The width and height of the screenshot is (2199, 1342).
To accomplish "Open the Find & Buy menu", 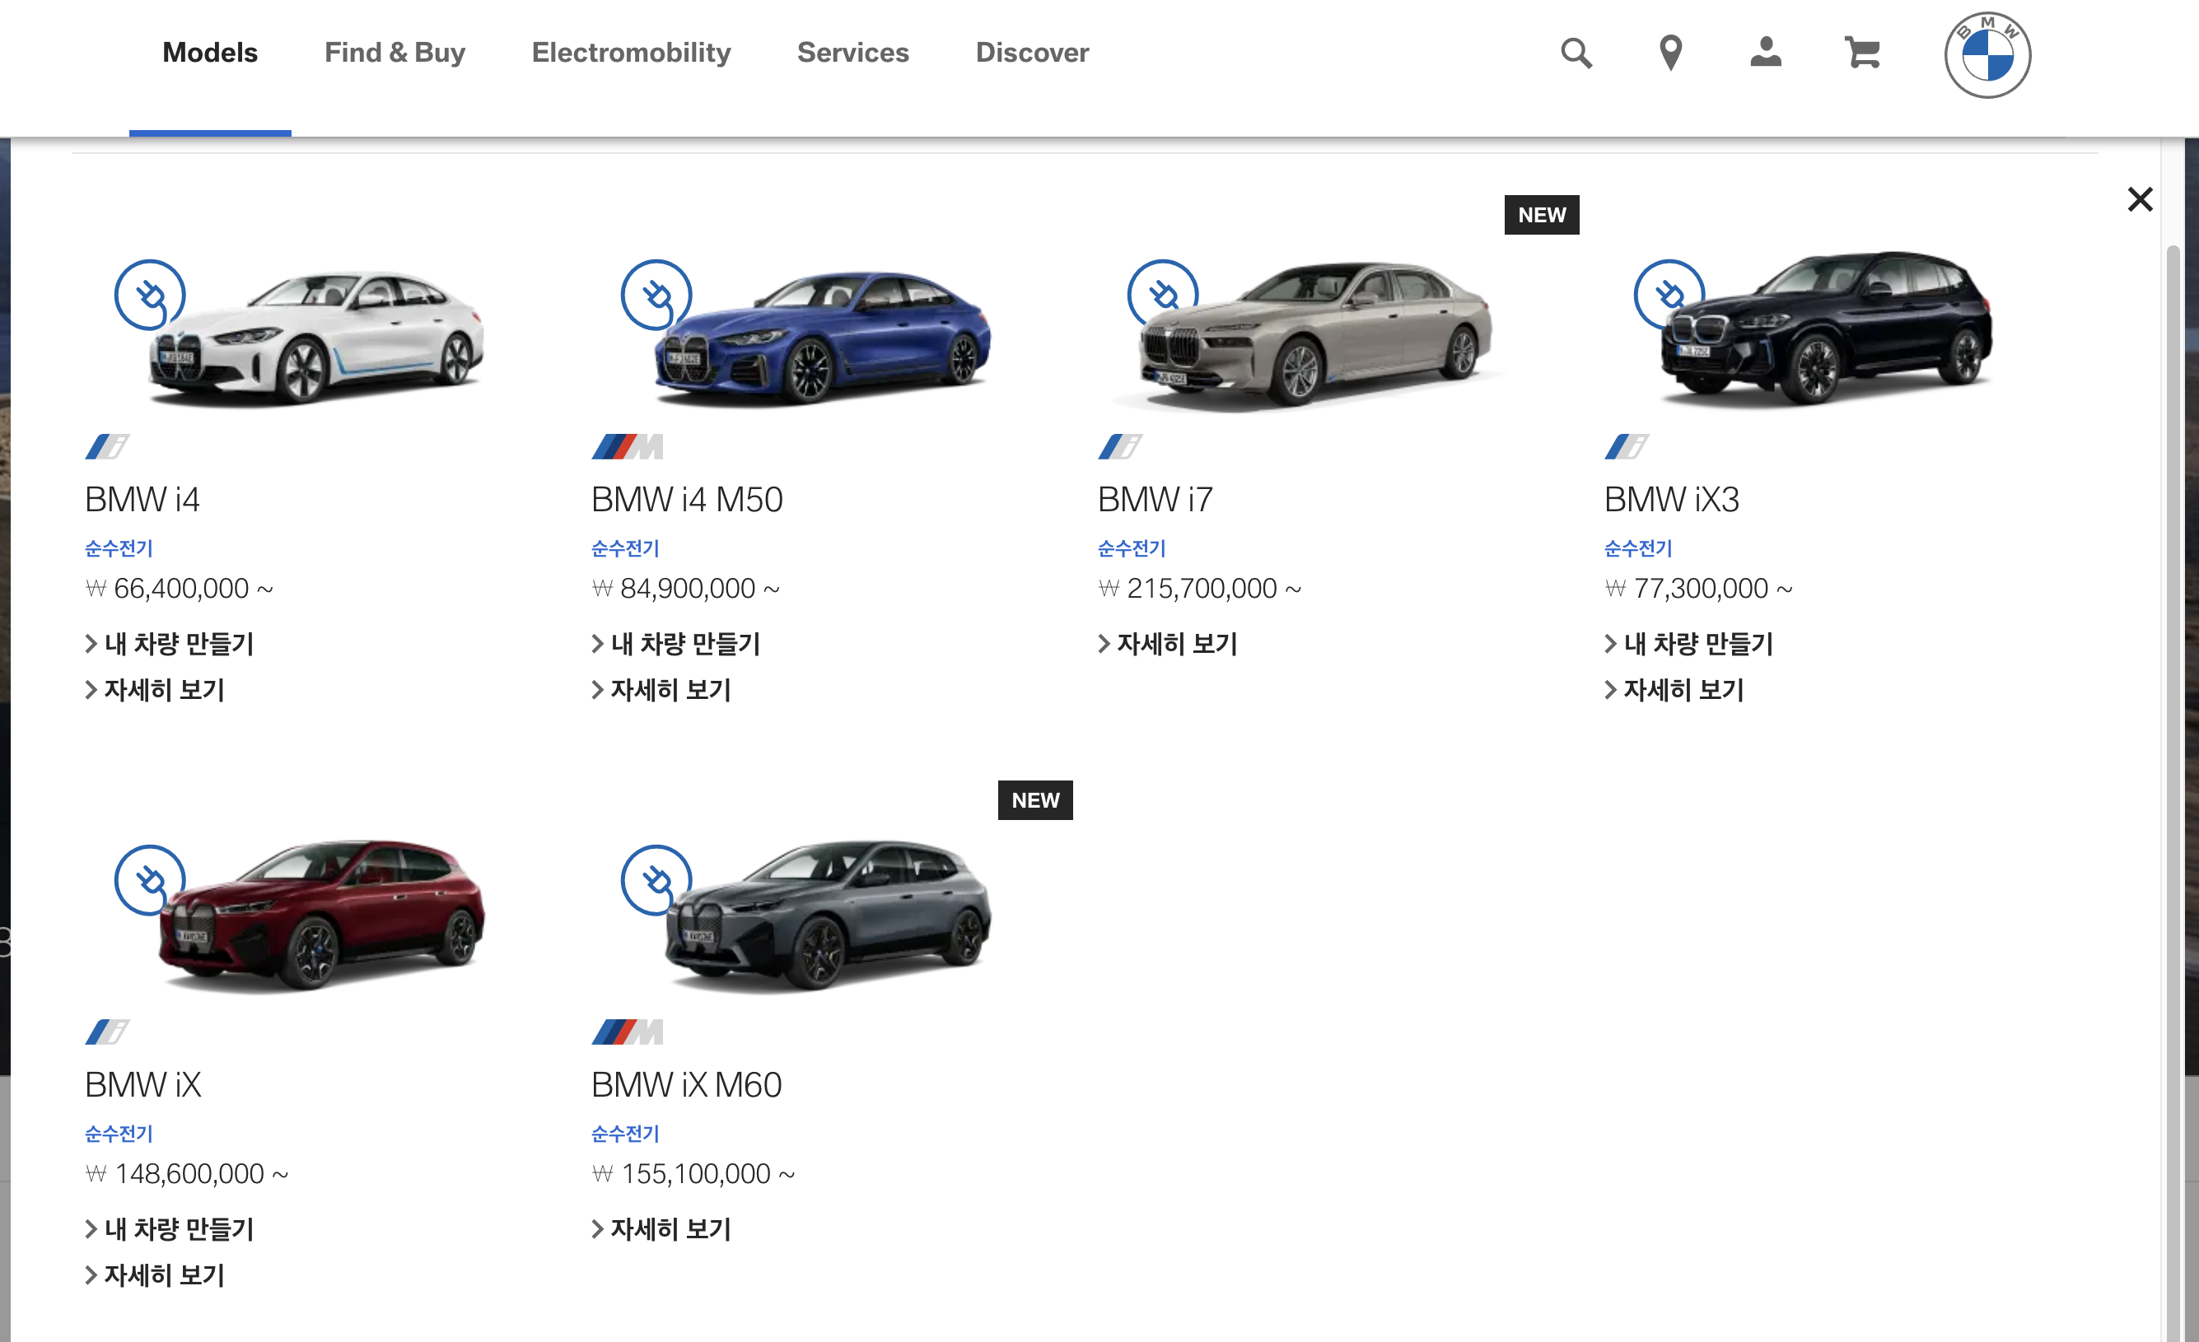I will click(395, 54).
